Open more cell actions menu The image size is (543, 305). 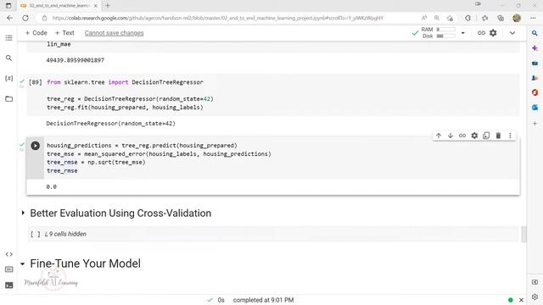510,136
